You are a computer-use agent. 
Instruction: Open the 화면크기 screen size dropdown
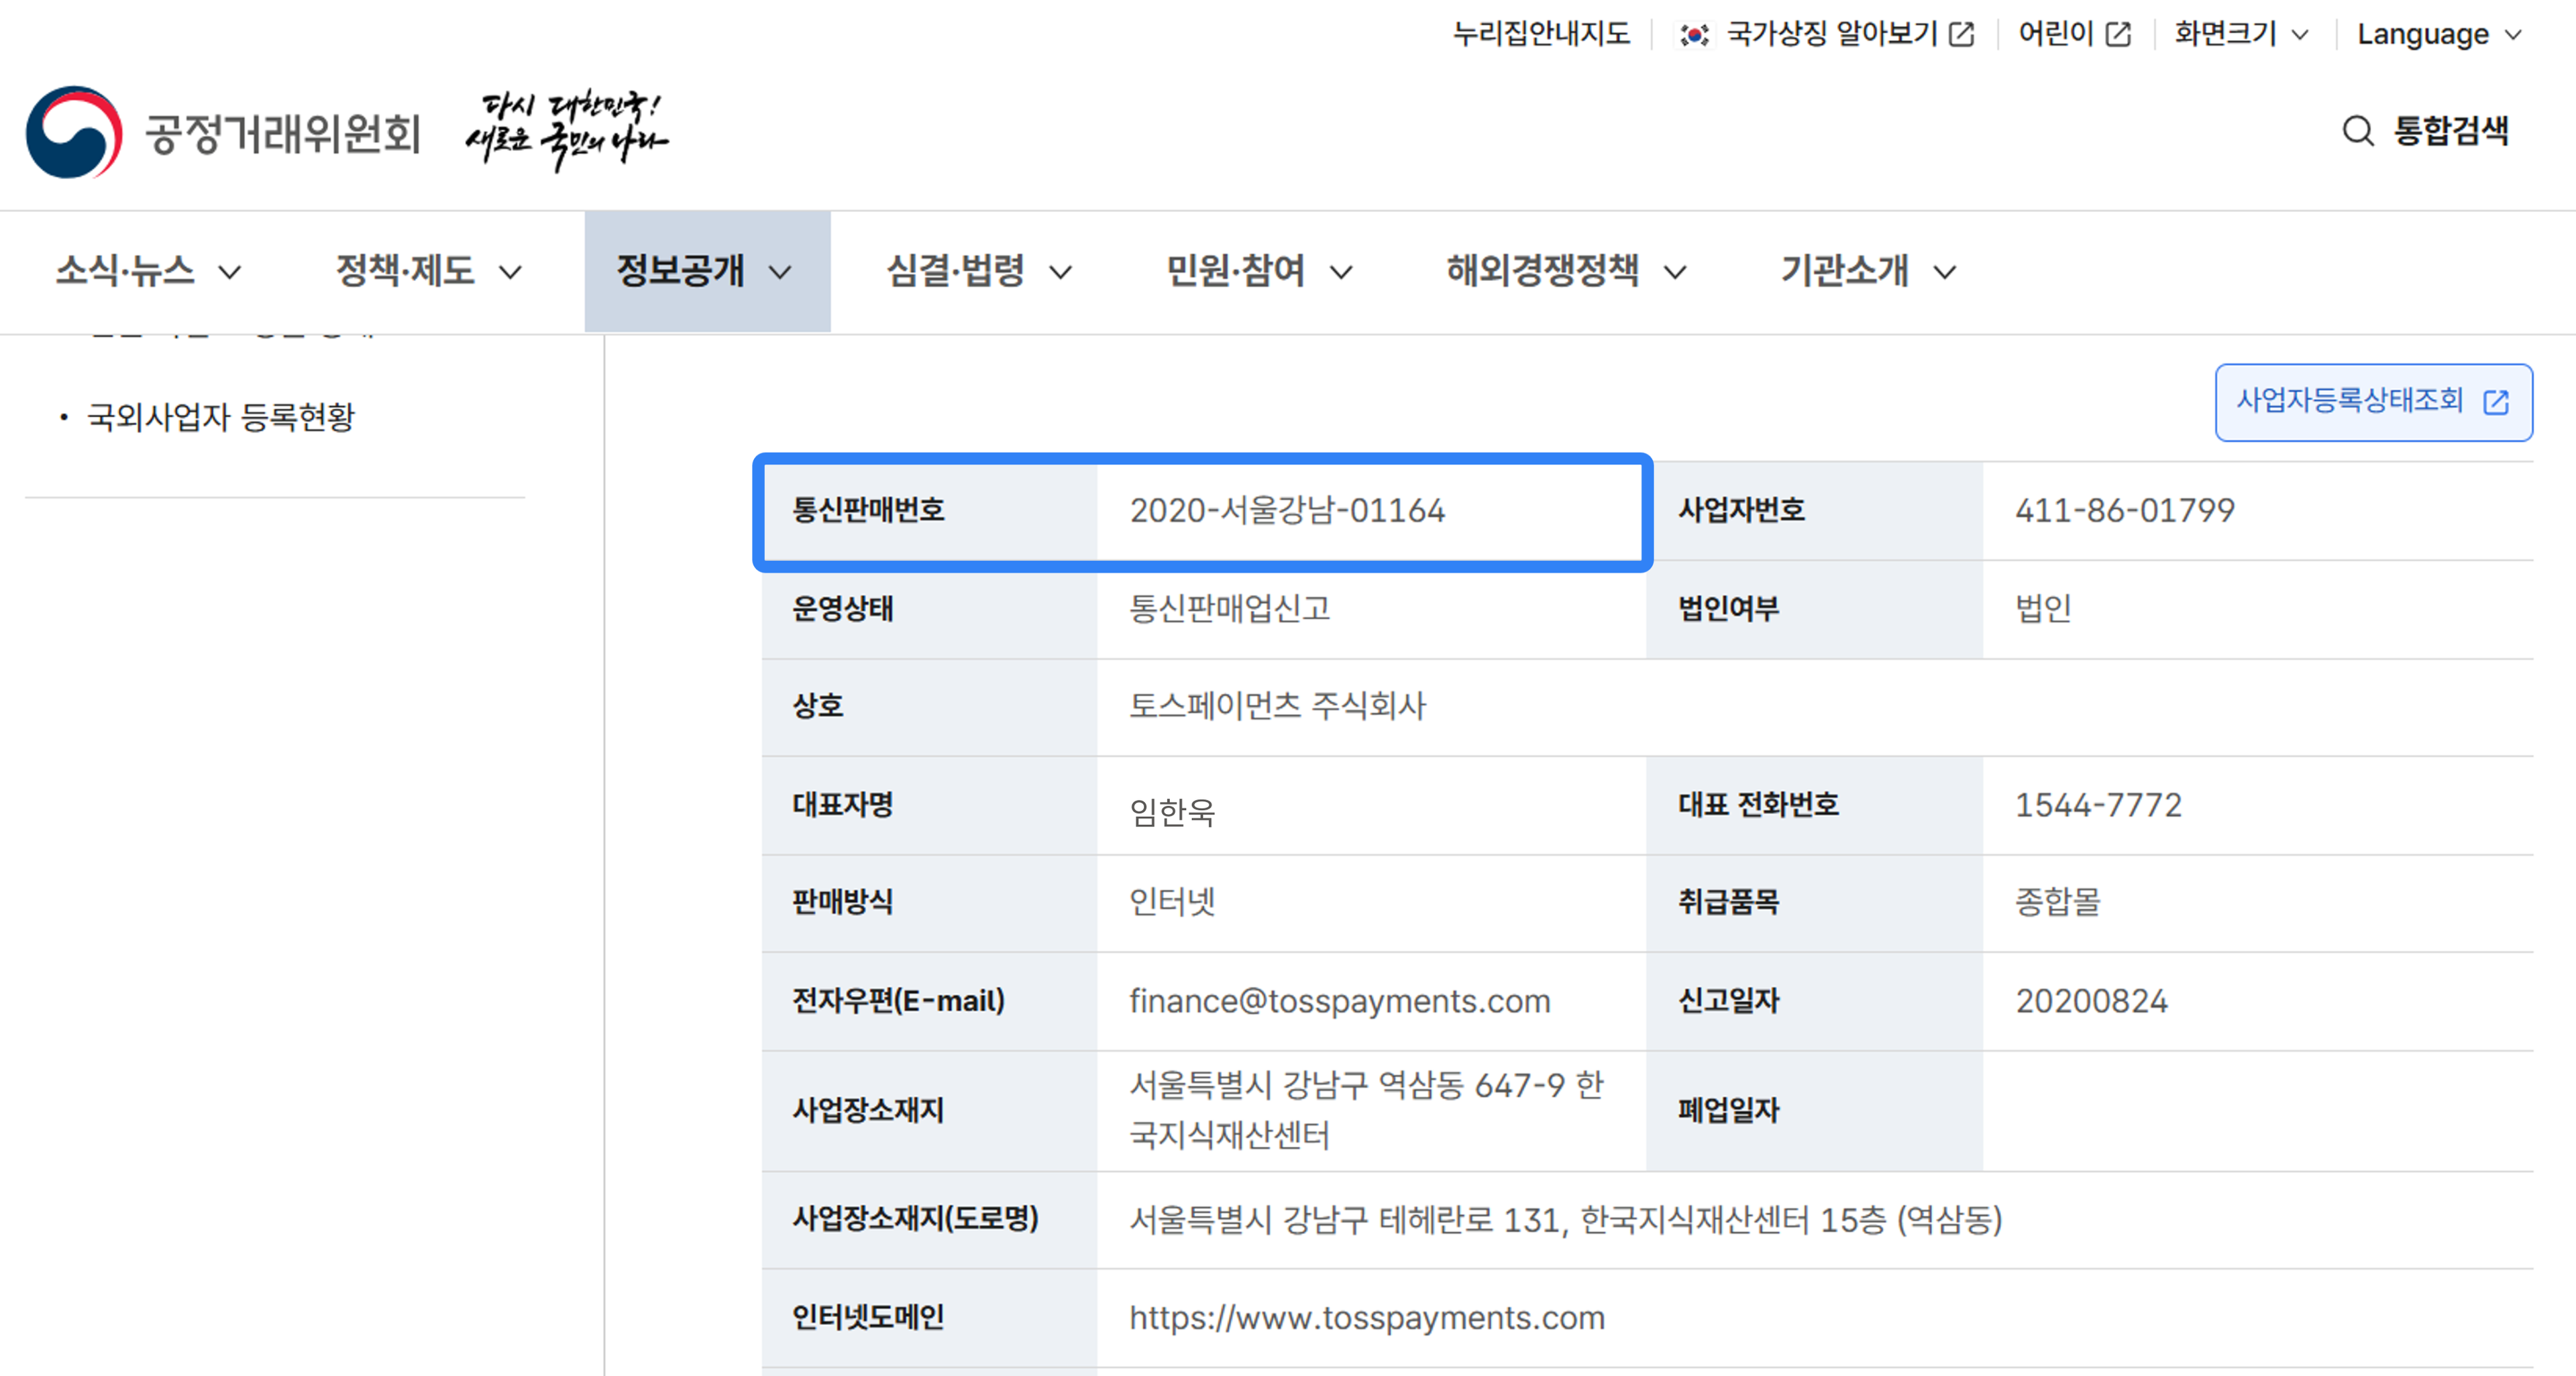click(2240, 35)
